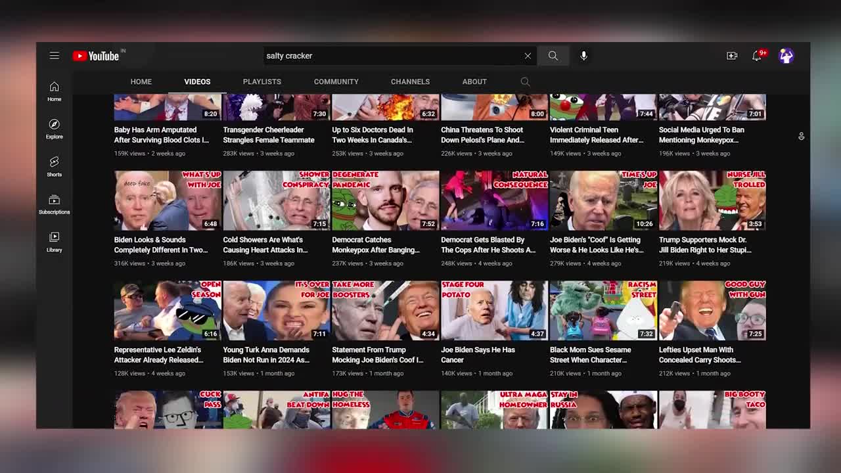
Task: Open 'Baby Has Arm Amputated' video title
Action: [162, 135]
